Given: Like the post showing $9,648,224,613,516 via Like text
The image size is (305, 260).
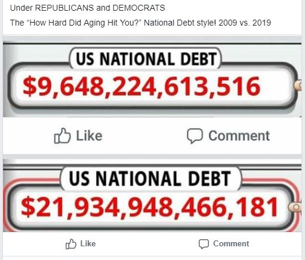Looking at the screenshot, I should [90, 136].
